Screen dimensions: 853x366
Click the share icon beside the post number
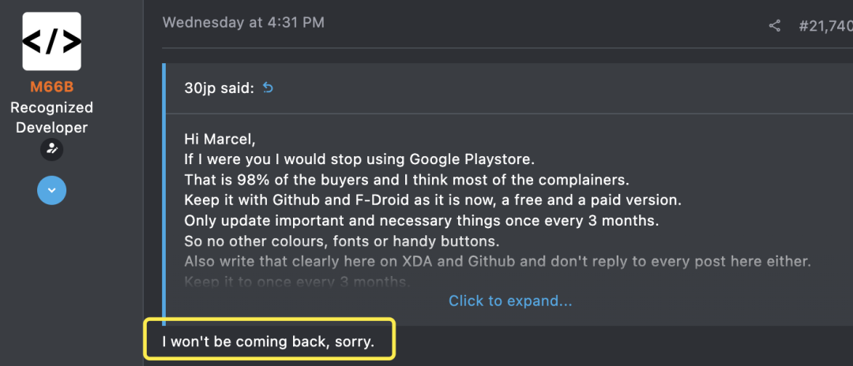[774, 26]
